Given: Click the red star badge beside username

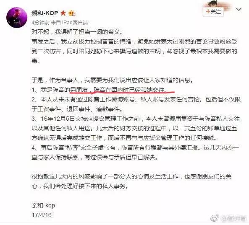Looking at the screenshot, I should (x=63, y=13).
